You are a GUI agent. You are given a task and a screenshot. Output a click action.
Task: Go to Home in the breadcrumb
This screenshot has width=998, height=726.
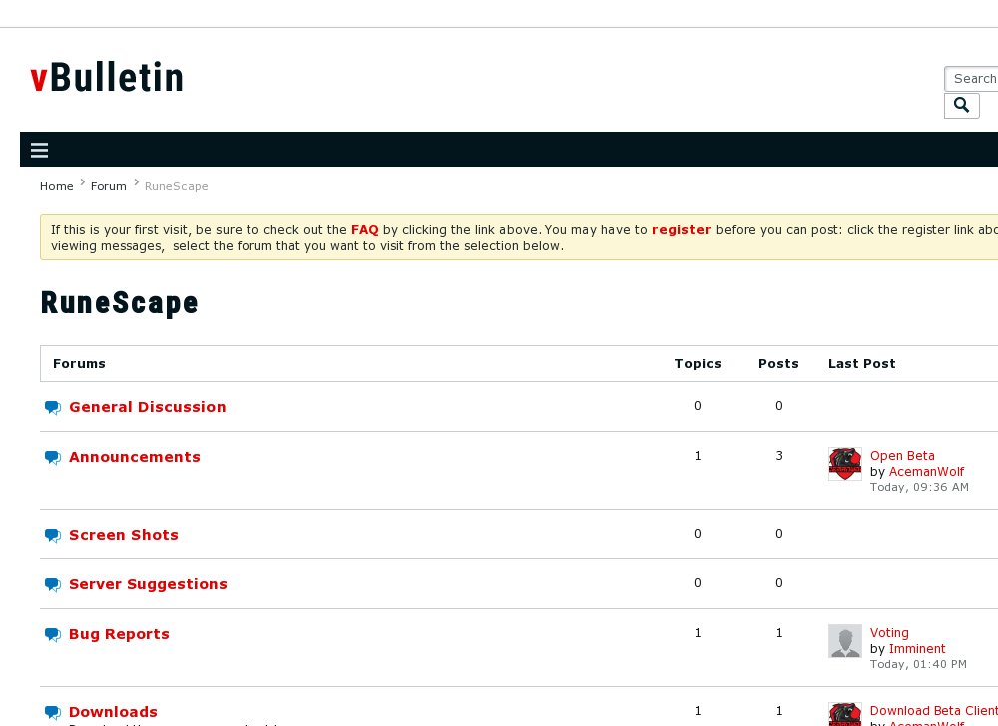point(56,186)
